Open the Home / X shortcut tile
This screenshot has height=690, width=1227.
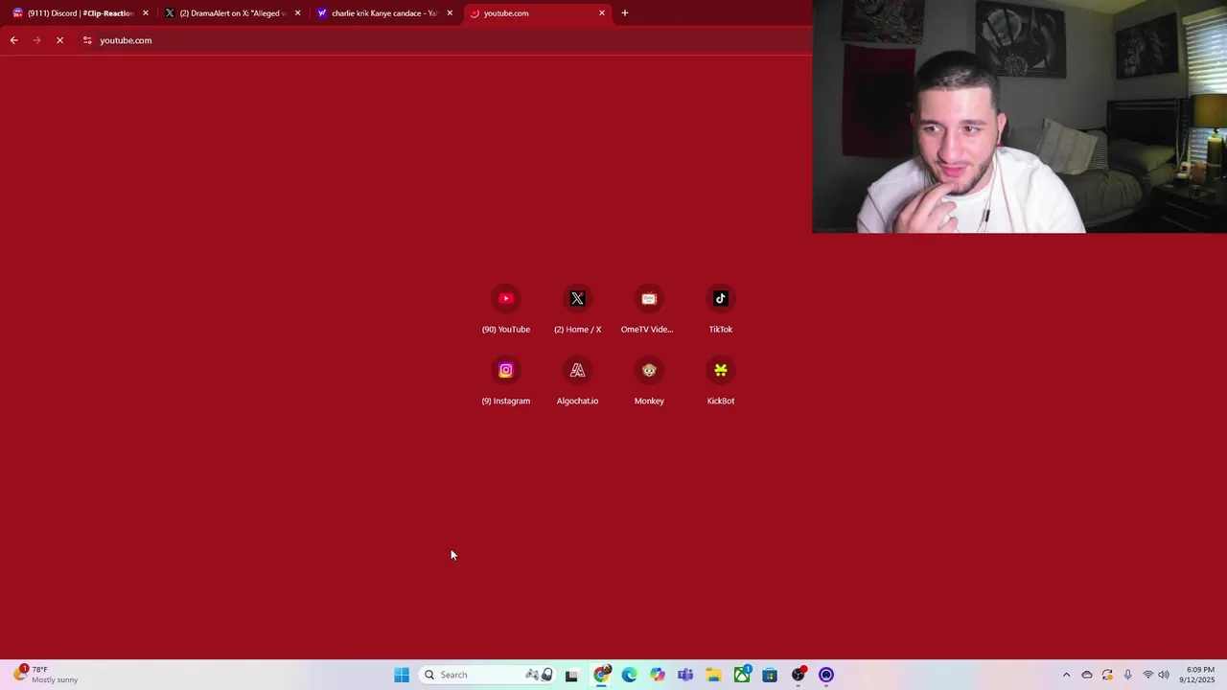(577, 309)
